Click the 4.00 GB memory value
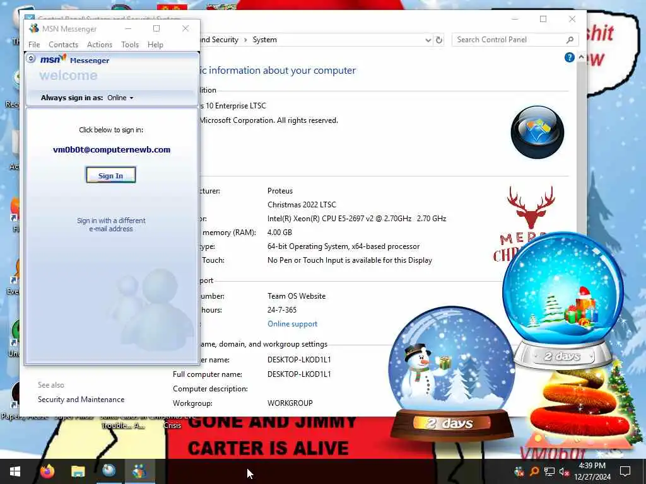This screenshot has width=646, height=484. (x=279, y=233)
